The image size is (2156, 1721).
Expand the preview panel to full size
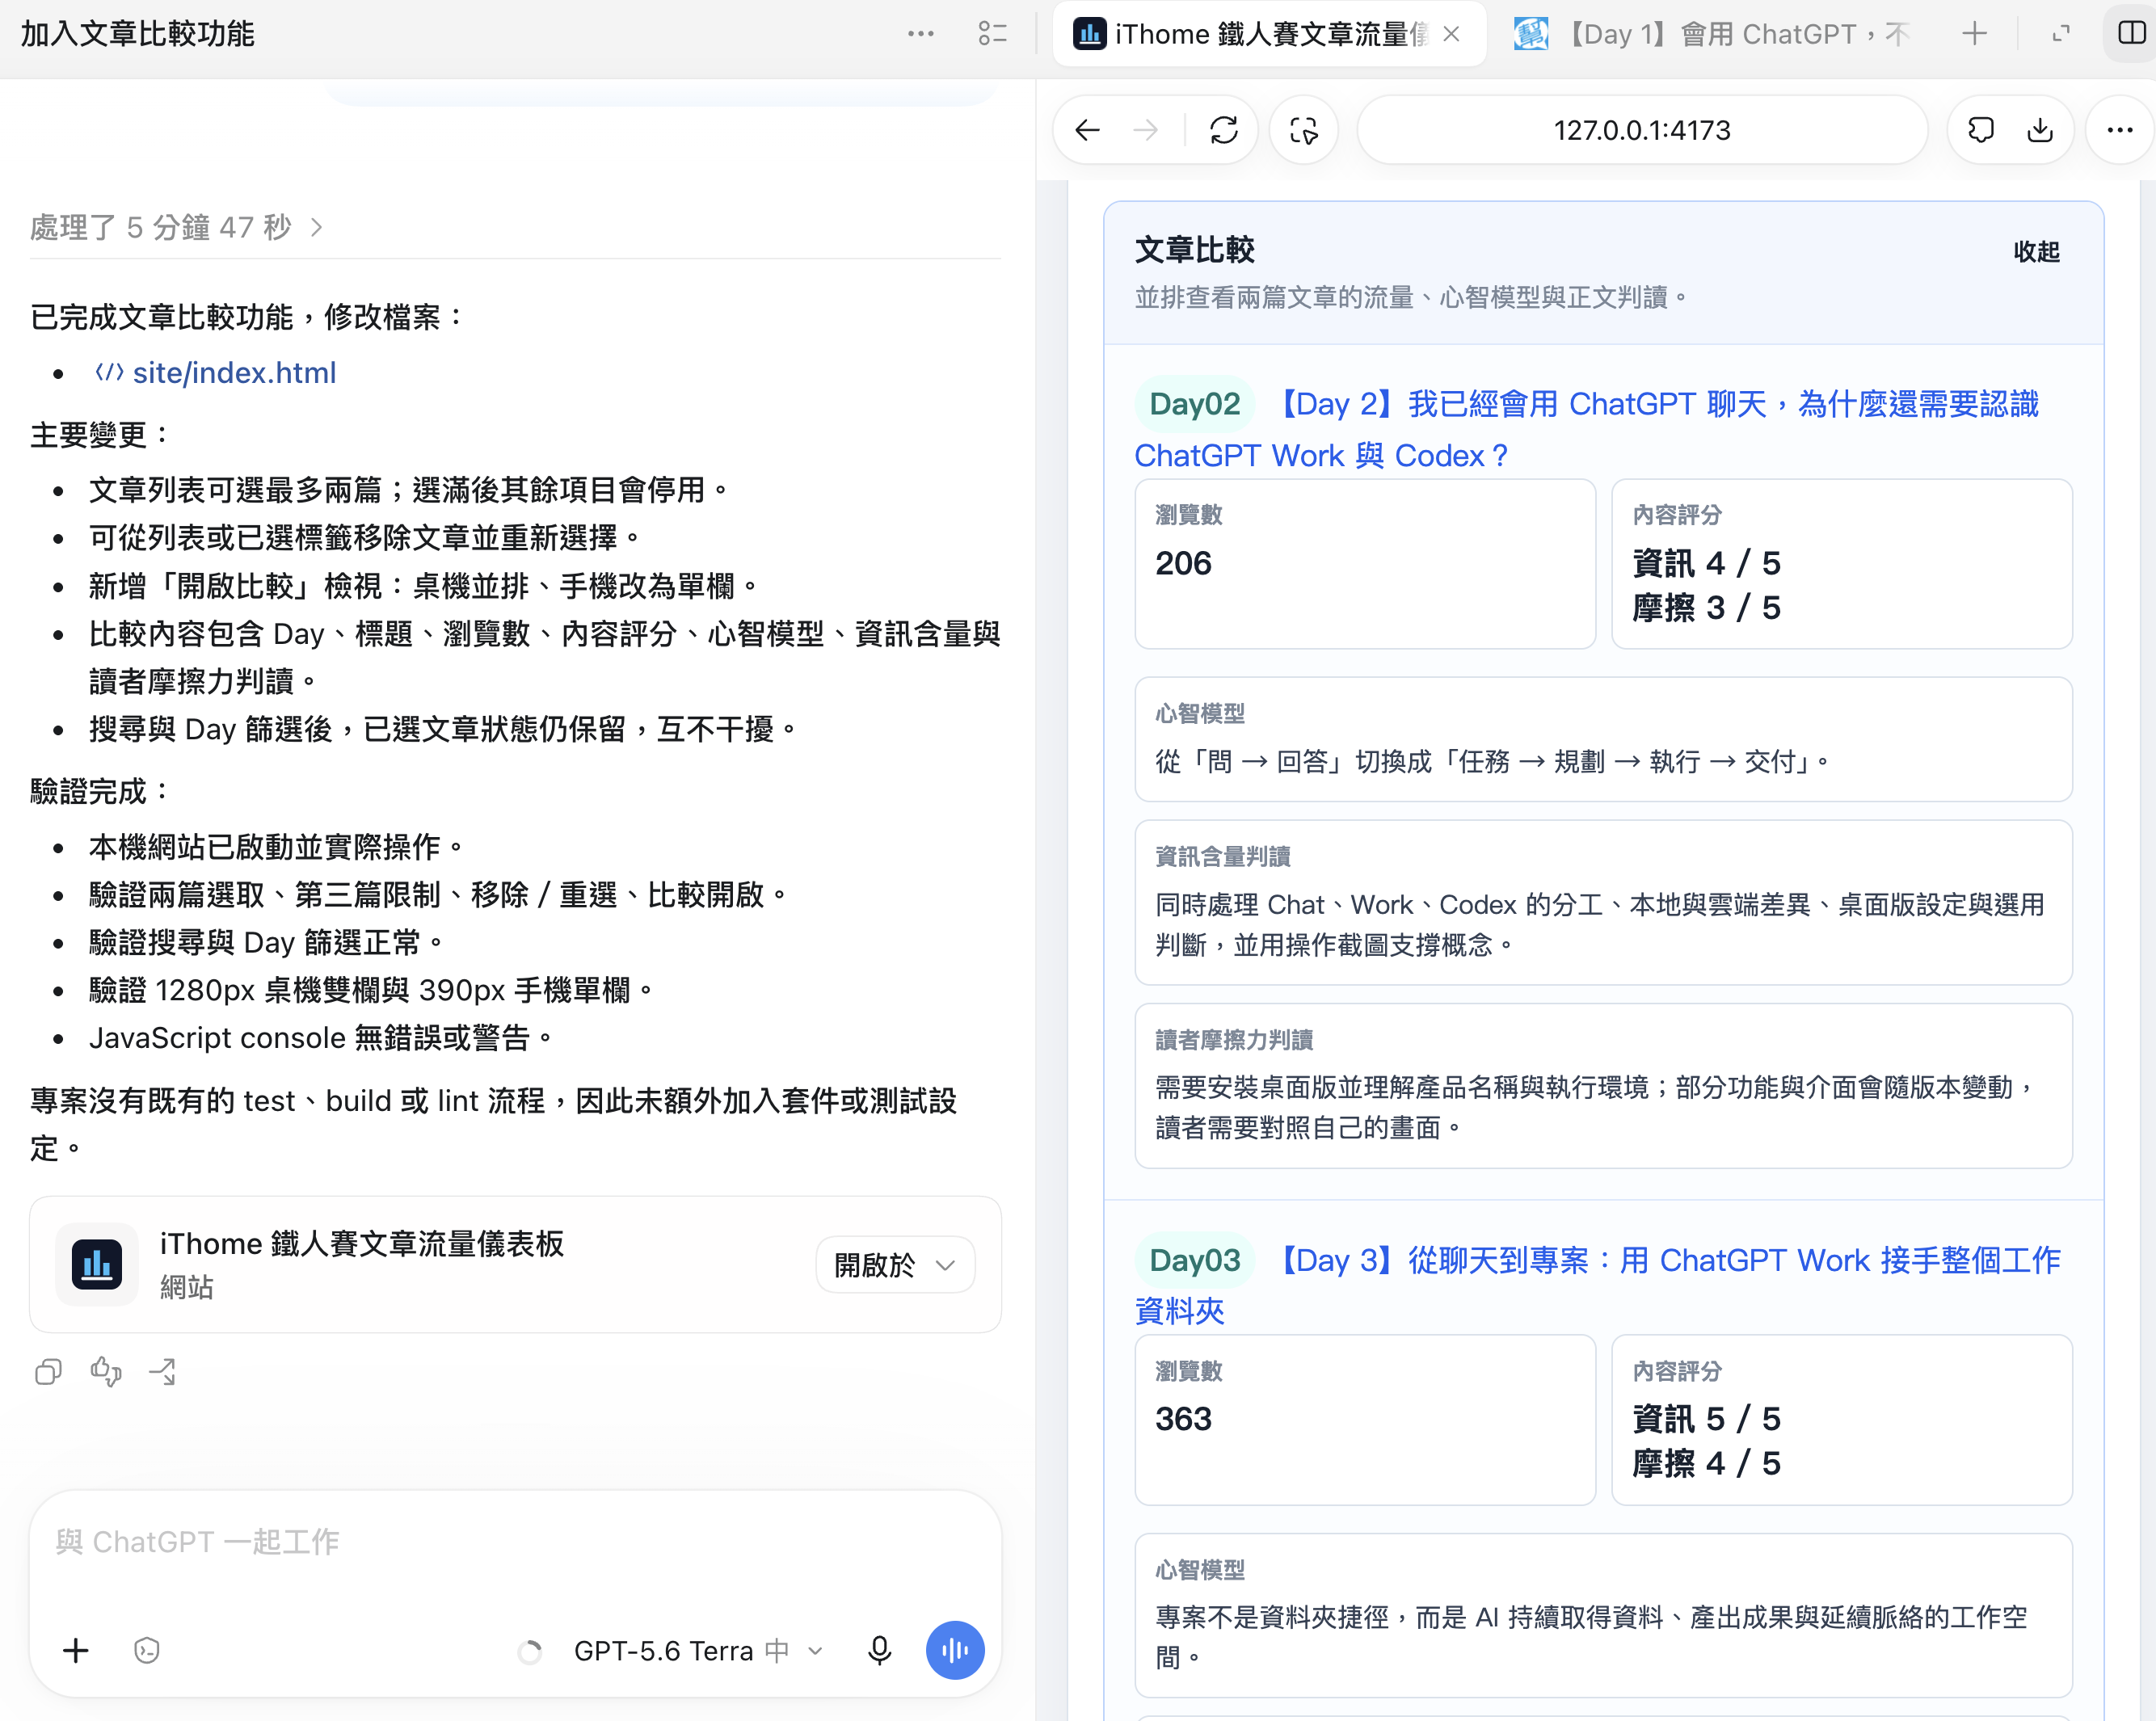click(x=2061, y=34)
